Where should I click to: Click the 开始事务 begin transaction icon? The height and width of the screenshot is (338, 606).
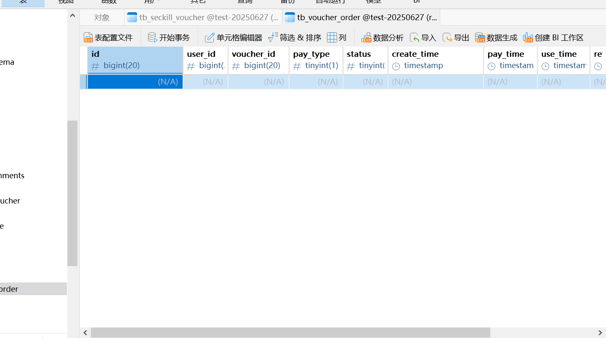pos(152,38)
